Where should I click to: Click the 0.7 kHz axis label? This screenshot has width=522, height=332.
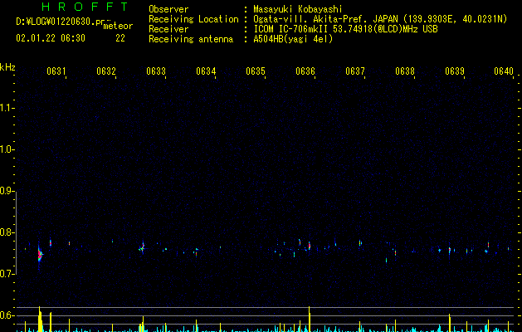(7, 274)
